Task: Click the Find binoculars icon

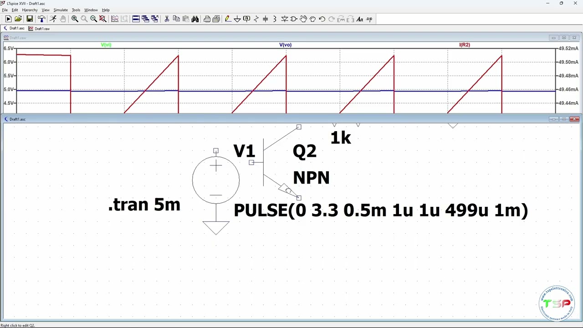Action: tap(195, 19)
